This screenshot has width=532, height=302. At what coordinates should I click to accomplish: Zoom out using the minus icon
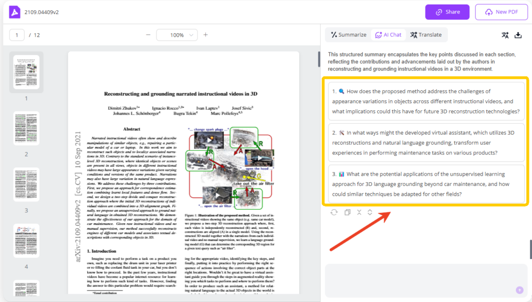coord(149,34)
